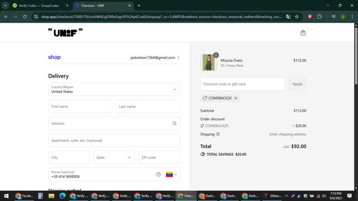Reload the checkout page
Viewport: 358px width, 201px height.
25,17
